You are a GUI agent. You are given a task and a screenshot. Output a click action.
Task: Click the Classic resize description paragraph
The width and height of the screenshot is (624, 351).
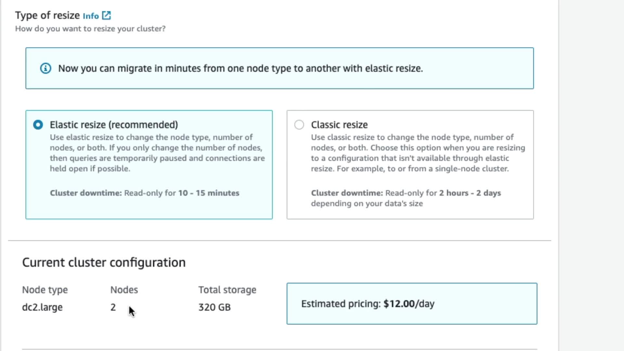pyautogui.click(x=418, y=153)
